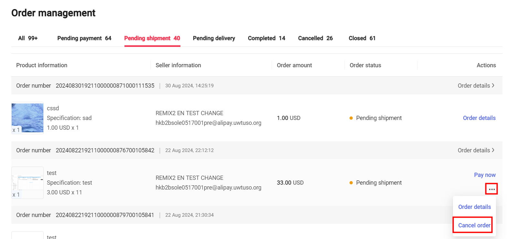Open the cssd product thumbnail image

click(27, 118)
